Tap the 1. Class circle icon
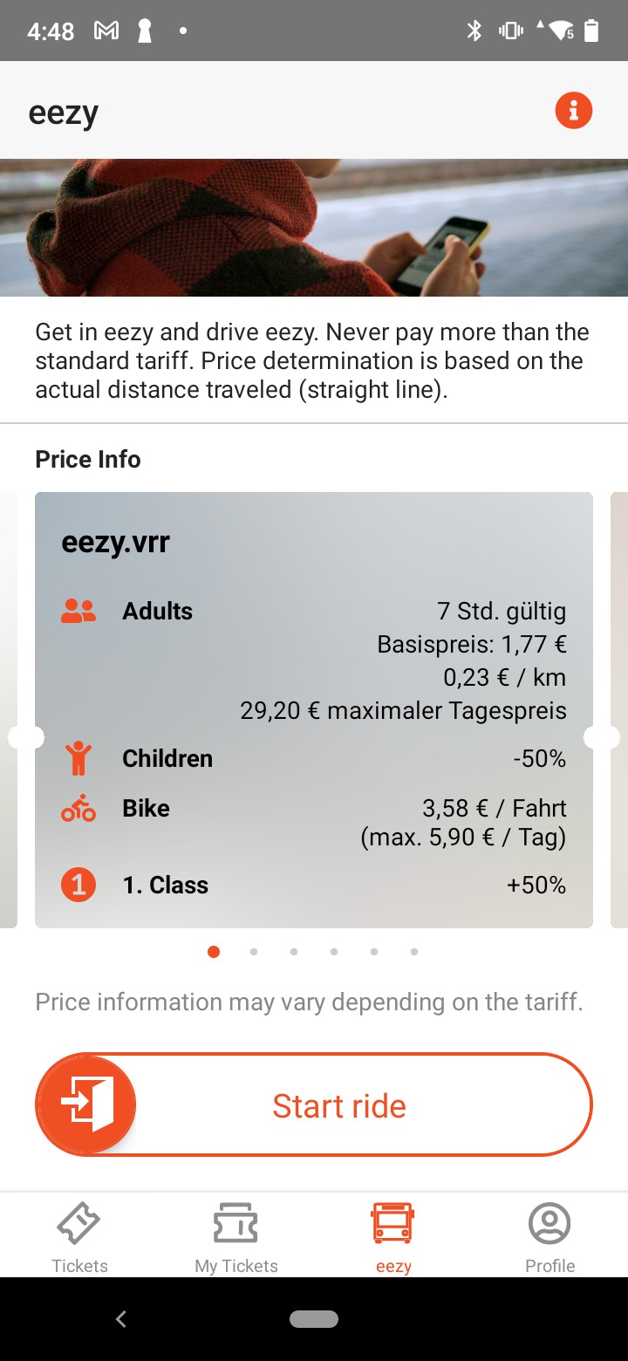This screenshot has width=628, height=1361. pos(78,886)
